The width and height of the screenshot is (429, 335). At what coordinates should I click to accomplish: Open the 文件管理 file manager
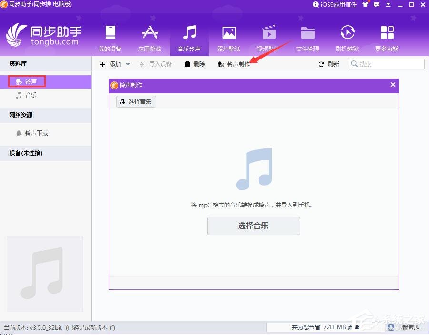308,38
